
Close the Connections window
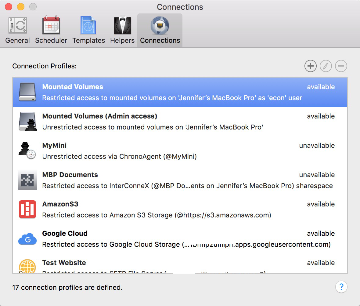pos(9,7)
